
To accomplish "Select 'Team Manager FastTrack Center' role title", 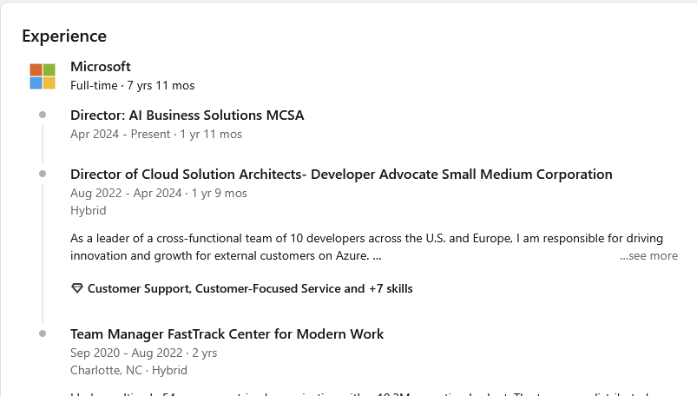I will (227, 333).
